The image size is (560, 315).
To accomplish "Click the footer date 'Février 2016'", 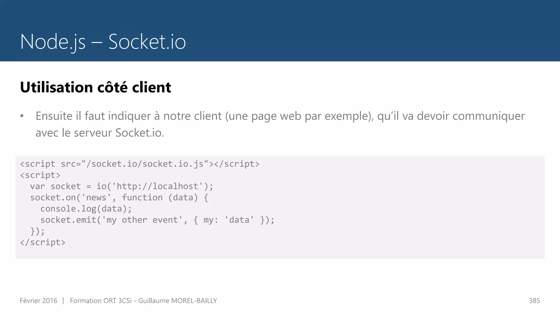I will (39, 301).
